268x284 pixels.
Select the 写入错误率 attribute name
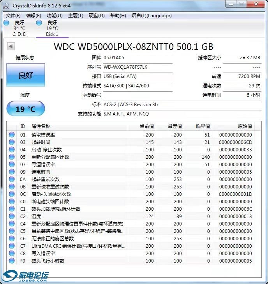coord(43,254)
